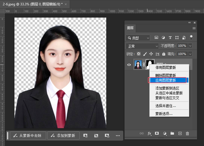Toggle lock transparent pixels checkerboard

(x=139, y=54)
